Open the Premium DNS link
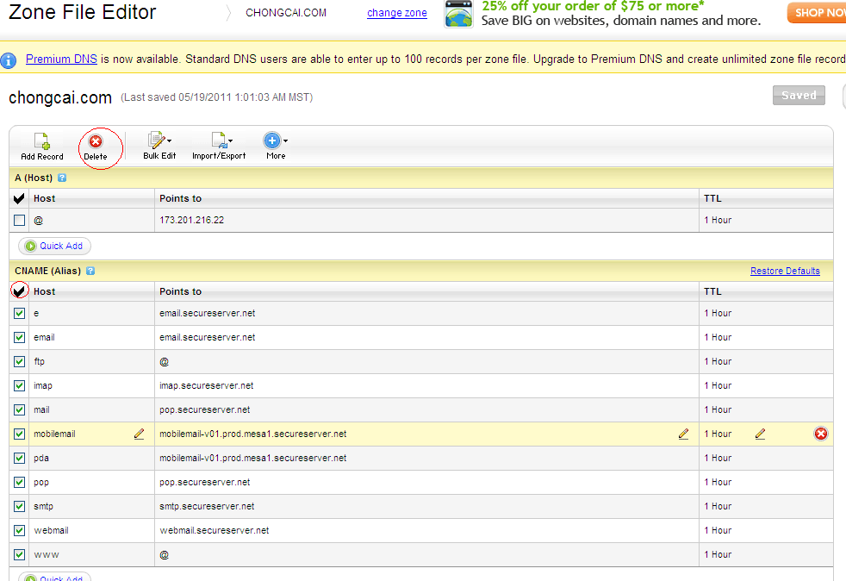The width and height of the screenshot is (846, 581). pos(61,59)
